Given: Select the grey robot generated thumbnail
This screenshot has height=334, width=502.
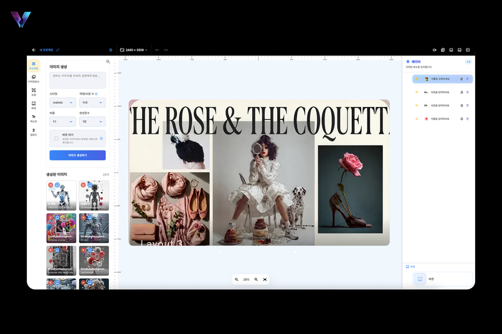Looking at the screenshot, I should (x=94, y=195).
